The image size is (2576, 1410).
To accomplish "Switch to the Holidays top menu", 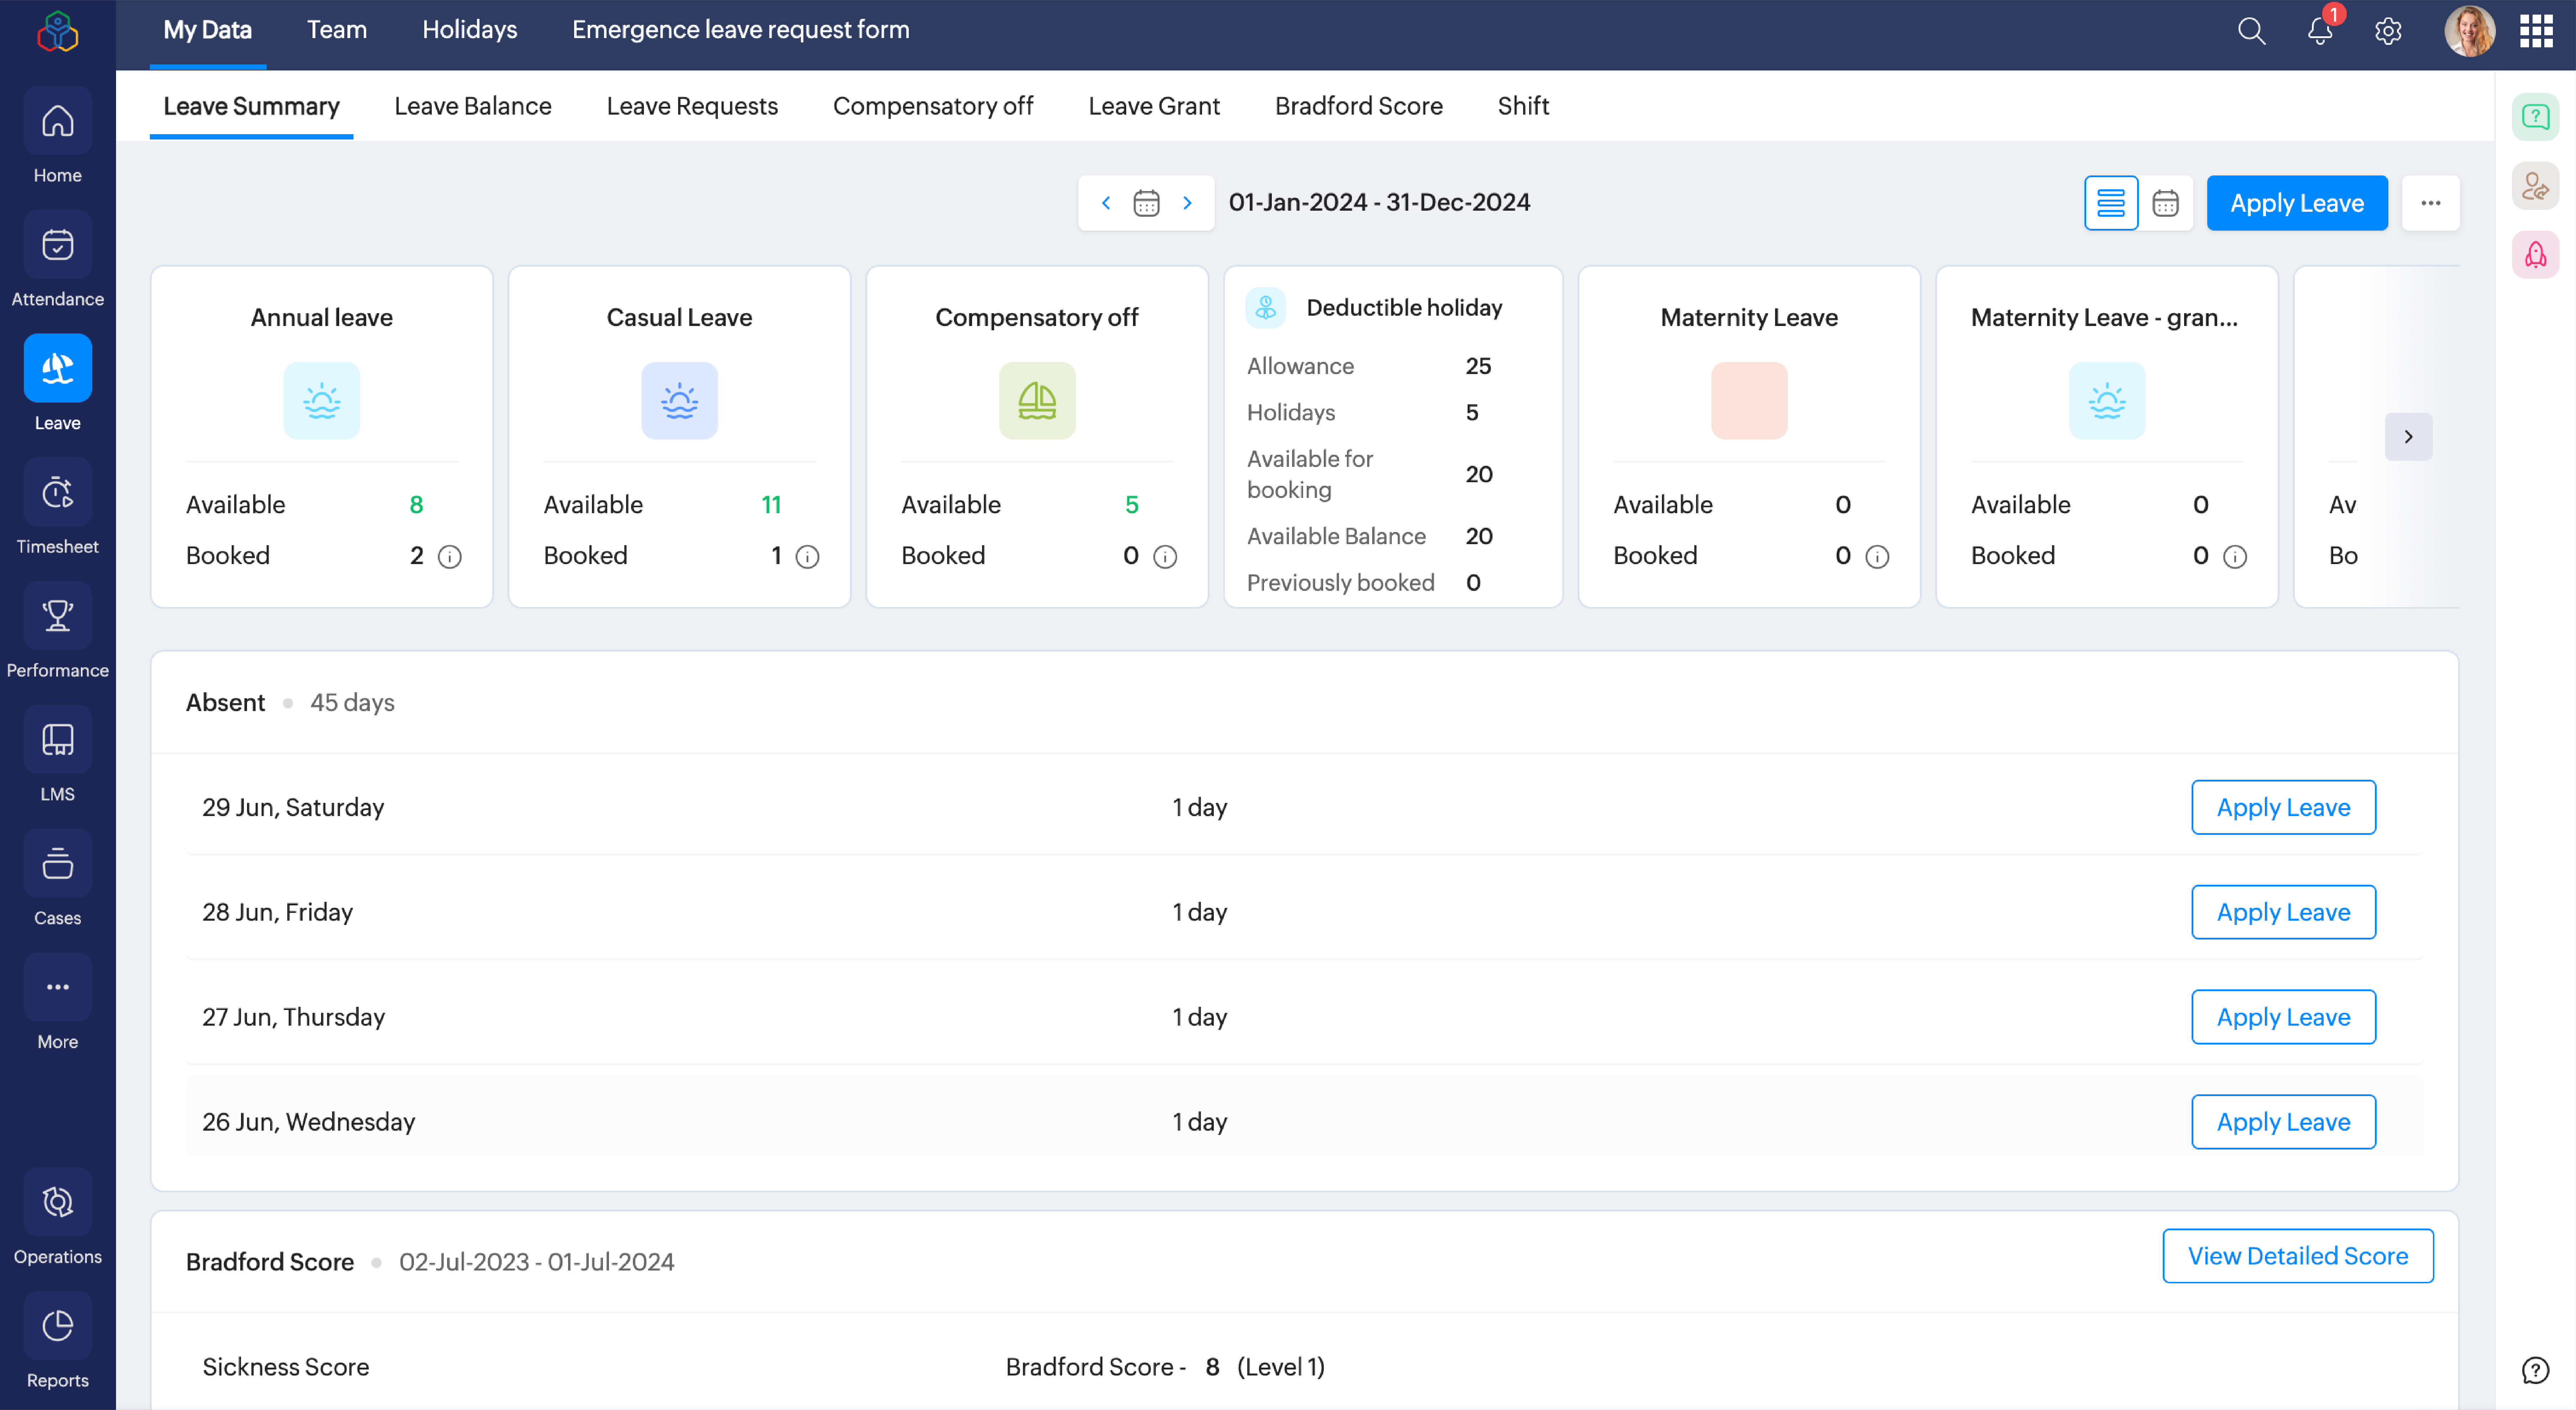I will [x=469, y=30].
